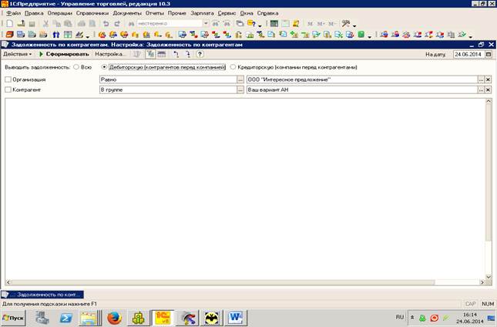The image size is (497, 327).
Task: Expand dropdown arrow next to help folder icon
Action: [x=260, y=25]
